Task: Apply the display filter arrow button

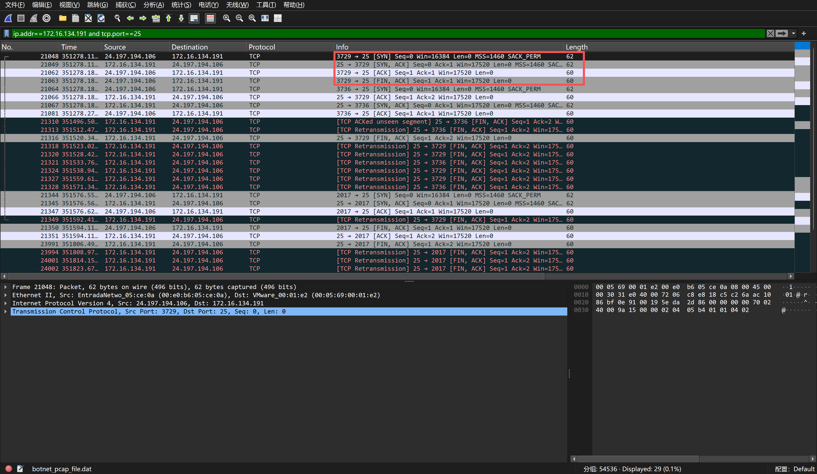Action: coord(781,33)
